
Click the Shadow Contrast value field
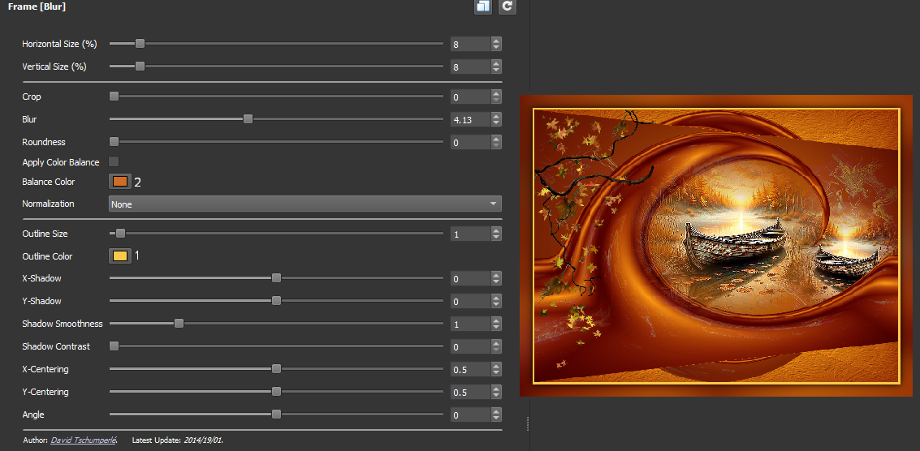[x=471, y=347]
